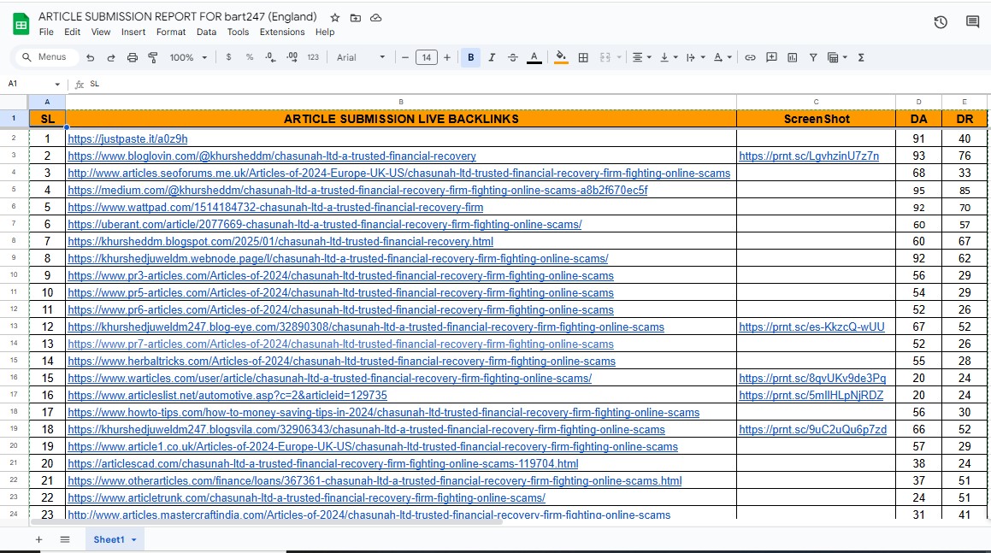Toggle italic formatting on
The width and height of the screenshot is (991, 553).
tap(491, 57)
